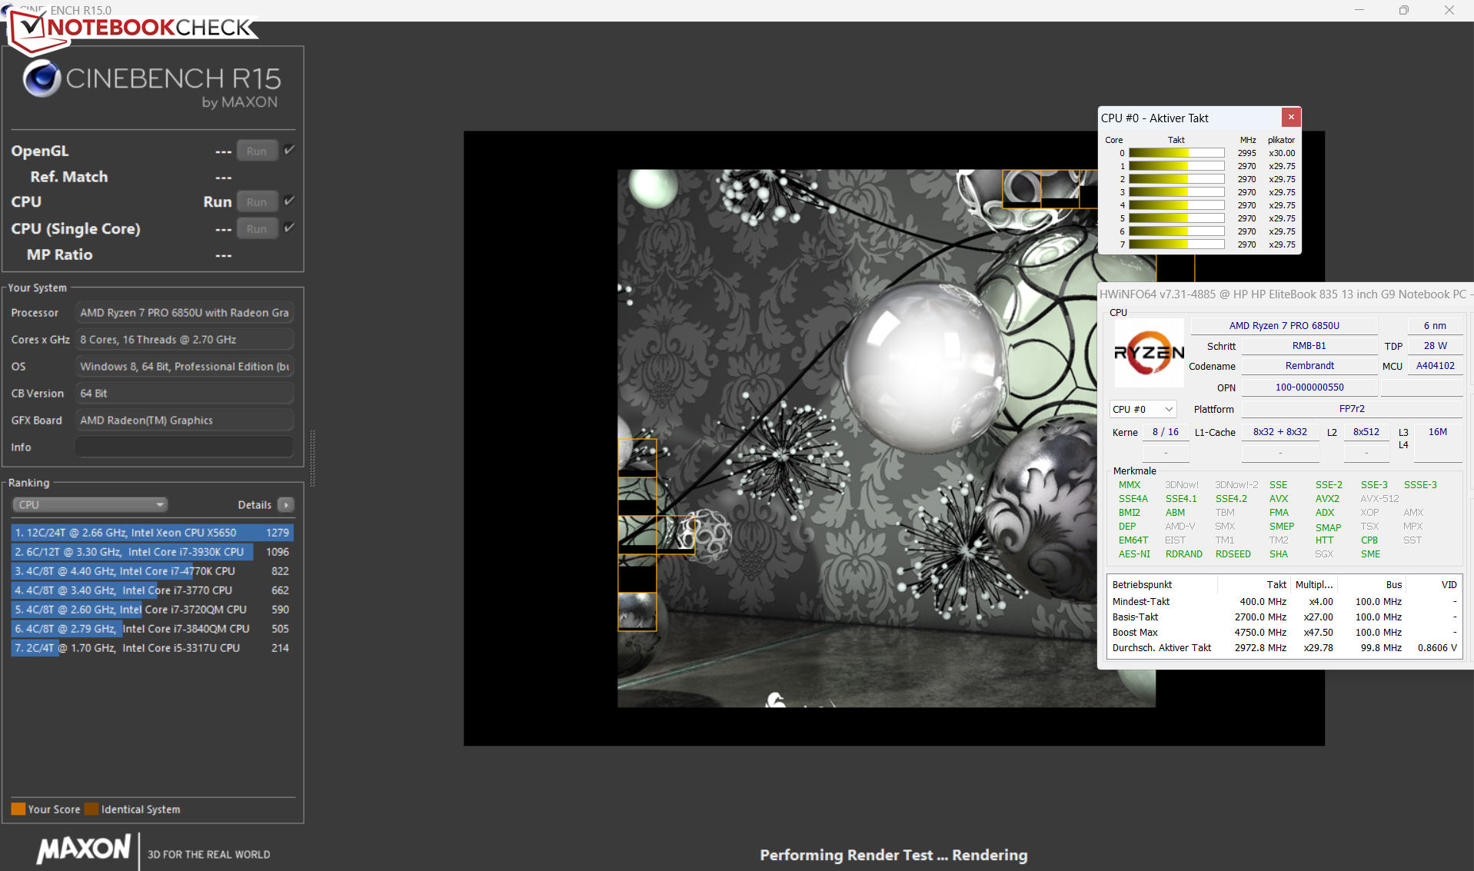Select Intel Core i7-4770K ranking row
1474x871 pixels.
[152, 570]
